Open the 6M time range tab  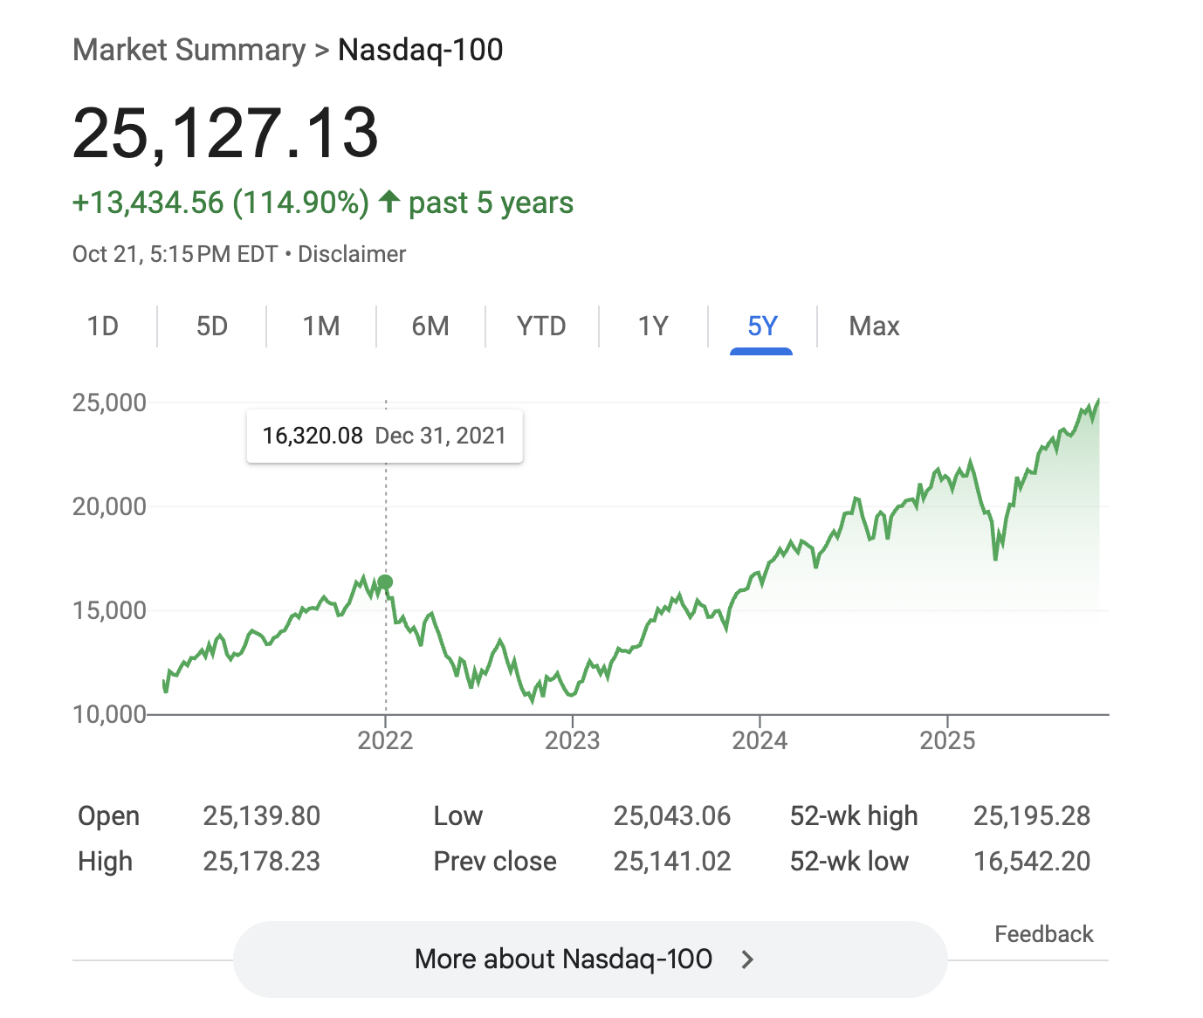[x=430, y=327]
